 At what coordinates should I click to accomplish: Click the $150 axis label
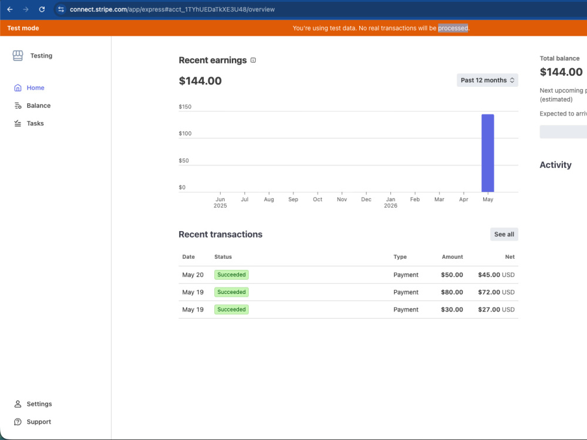pyautogui.click(x=185, y=107)
